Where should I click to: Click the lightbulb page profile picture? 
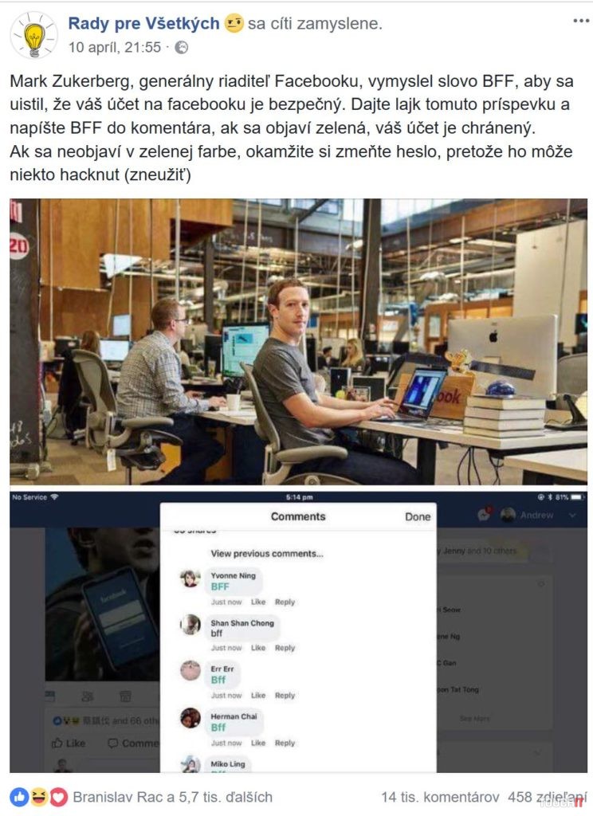point(33,35)
